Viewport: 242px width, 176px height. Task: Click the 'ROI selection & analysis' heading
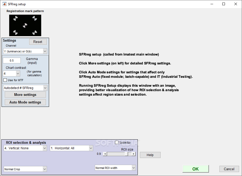click(26, 142)
